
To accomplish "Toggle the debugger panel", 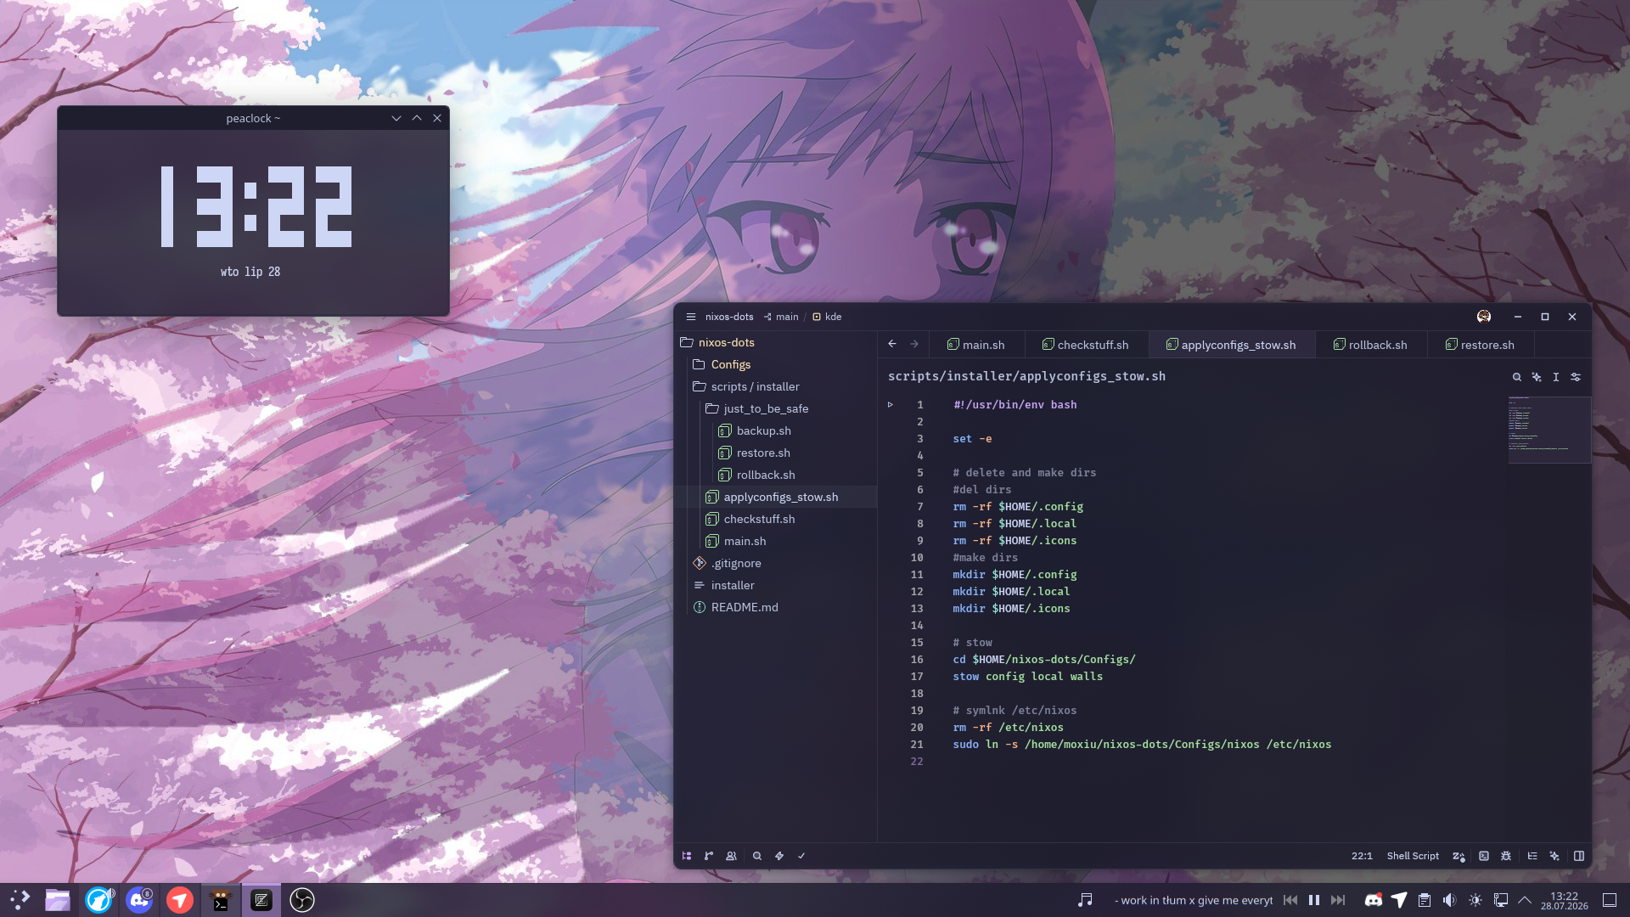I will pos(1506,856).
